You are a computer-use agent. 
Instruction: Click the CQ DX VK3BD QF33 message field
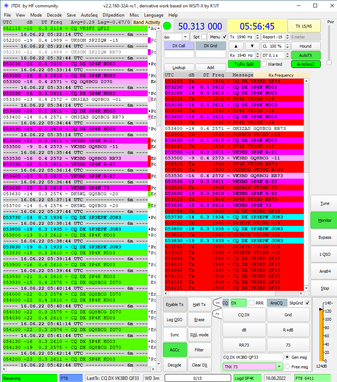pos(253,357)
